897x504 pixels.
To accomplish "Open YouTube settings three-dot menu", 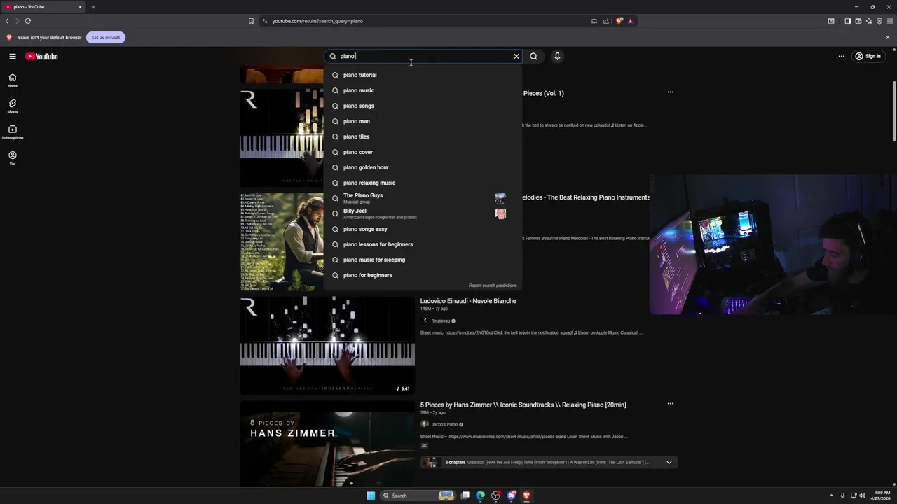I will click(842, 56).
